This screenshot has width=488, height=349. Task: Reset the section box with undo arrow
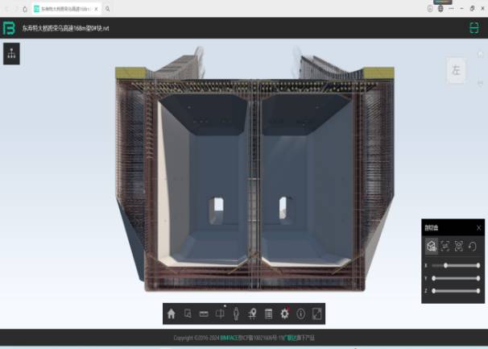473,246
